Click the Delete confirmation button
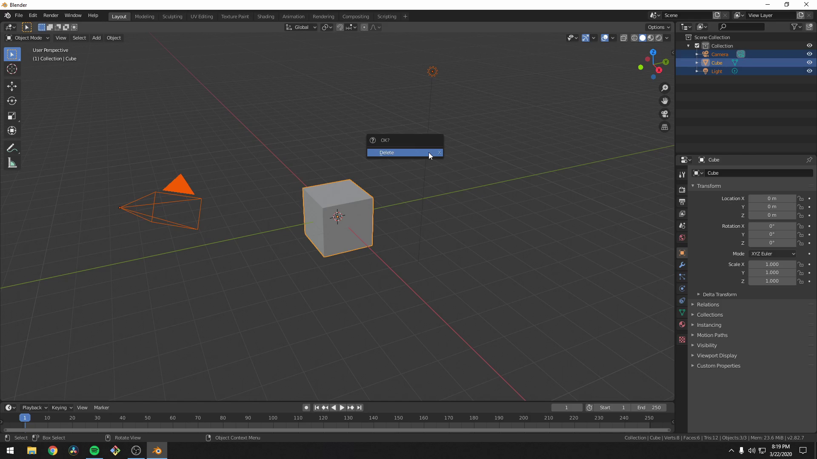The image size is (817, 459). coord(404,153)
